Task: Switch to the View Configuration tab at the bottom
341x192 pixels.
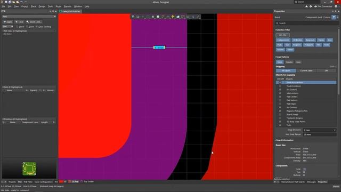Action: 44,182
